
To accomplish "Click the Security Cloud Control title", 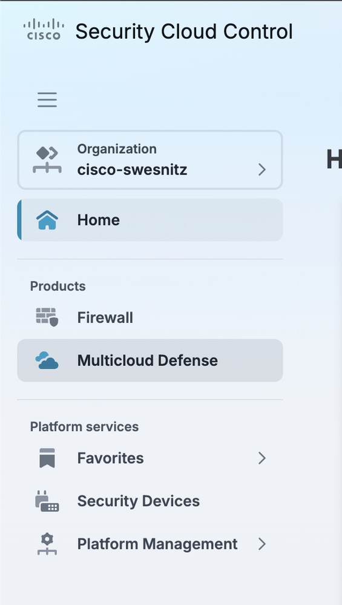I will 184,31.
